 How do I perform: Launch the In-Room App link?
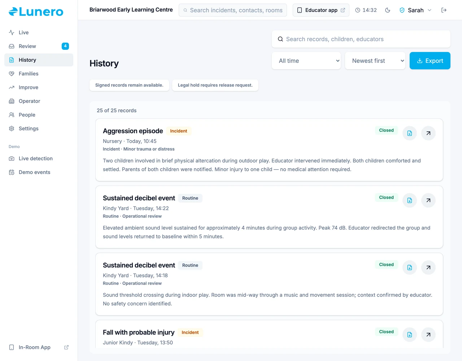click(39, 347)
